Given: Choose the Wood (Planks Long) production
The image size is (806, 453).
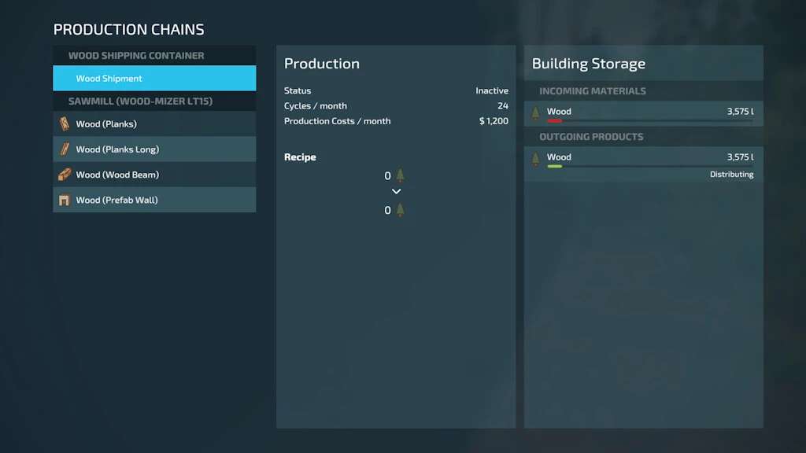Looking at the screenshot, I should 154,149.
